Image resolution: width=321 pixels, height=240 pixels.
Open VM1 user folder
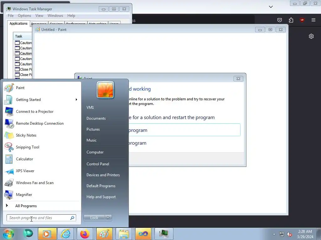pos(90,107)
